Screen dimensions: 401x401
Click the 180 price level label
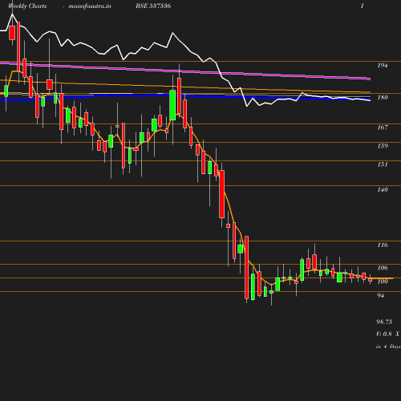click(383, 97)
